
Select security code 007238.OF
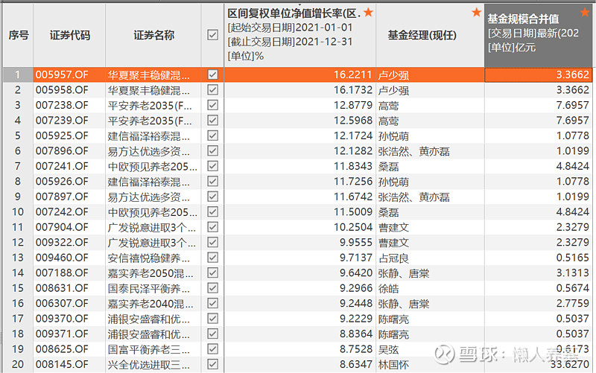coord(62,105)
